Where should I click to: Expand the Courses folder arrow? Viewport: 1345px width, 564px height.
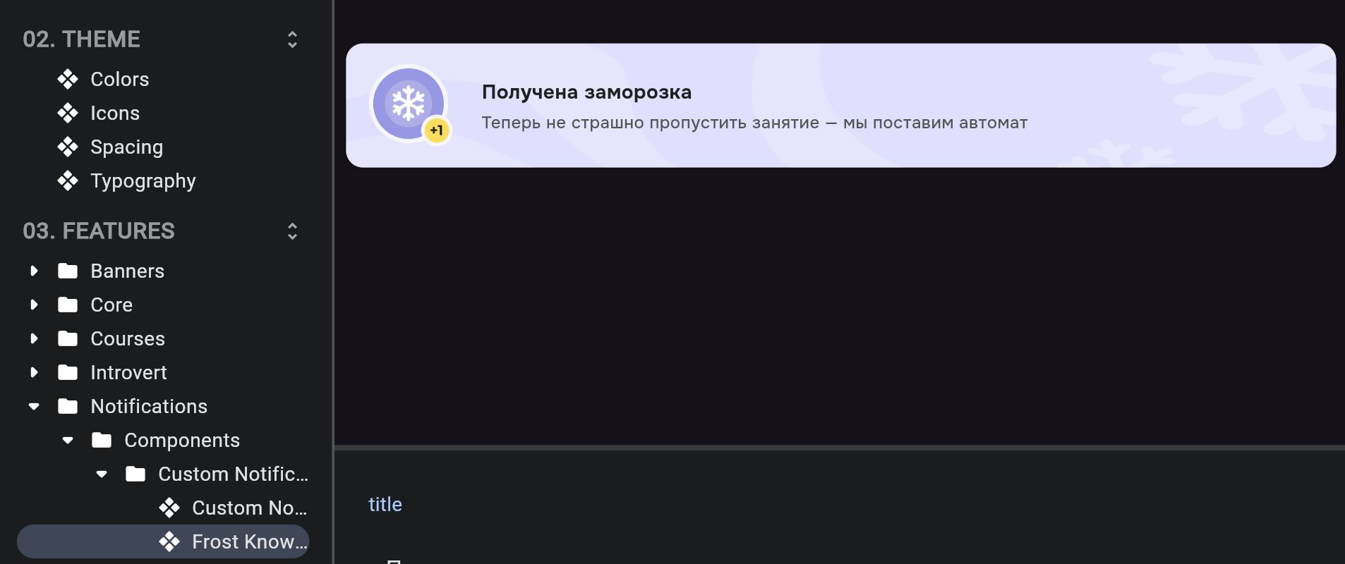[x=34, y=338]
